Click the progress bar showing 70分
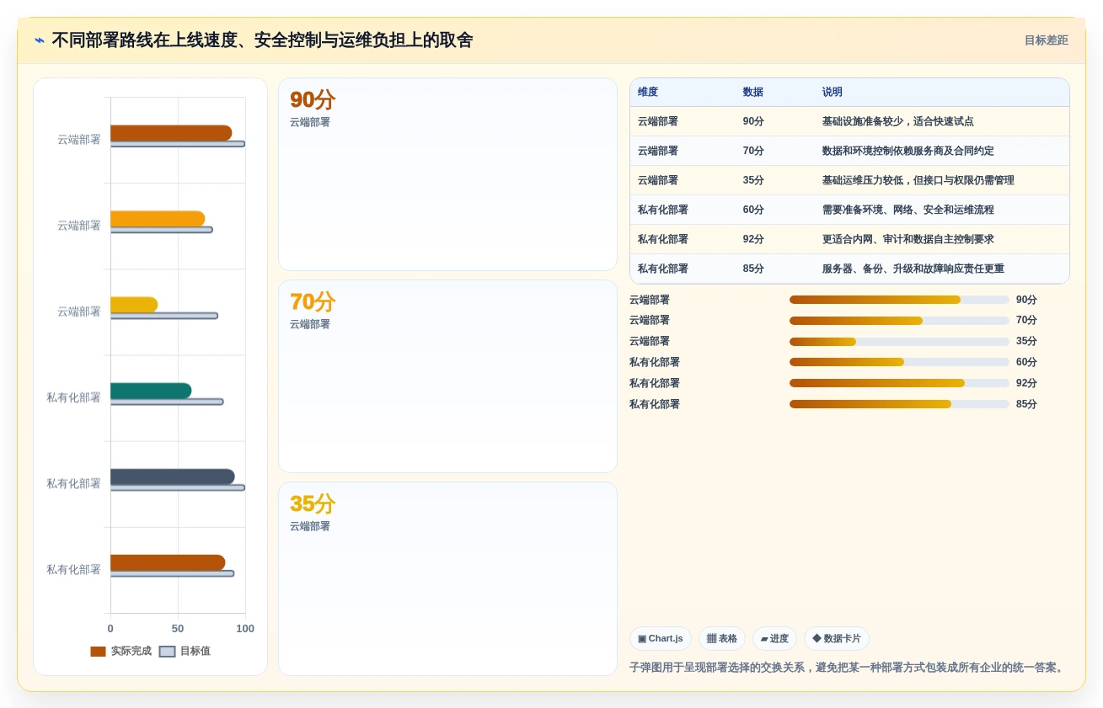 899,321
